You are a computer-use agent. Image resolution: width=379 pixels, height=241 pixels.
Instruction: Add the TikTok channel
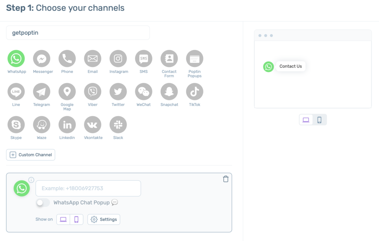(195, 92)
